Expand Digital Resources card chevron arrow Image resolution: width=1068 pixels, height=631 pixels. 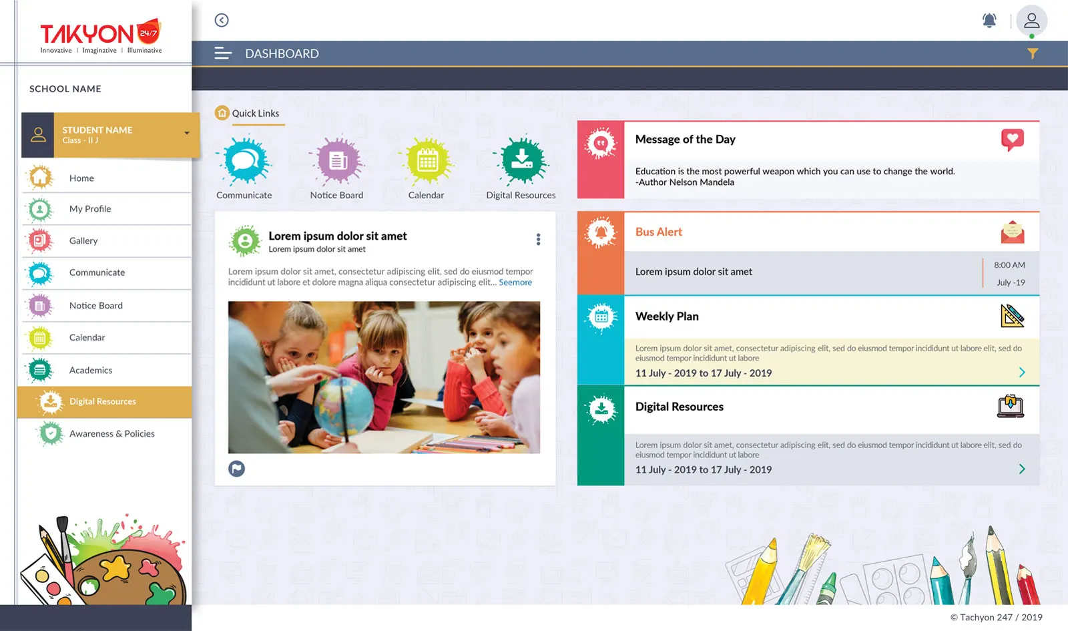(x=1022, y=469)
